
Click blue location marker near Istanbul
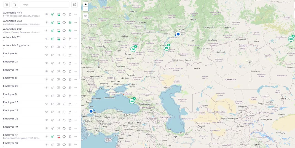91,111
